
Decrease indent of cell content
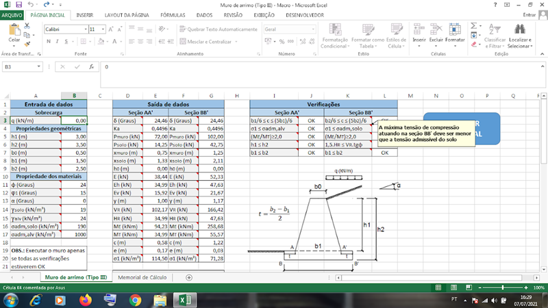(x=162, y=42)
